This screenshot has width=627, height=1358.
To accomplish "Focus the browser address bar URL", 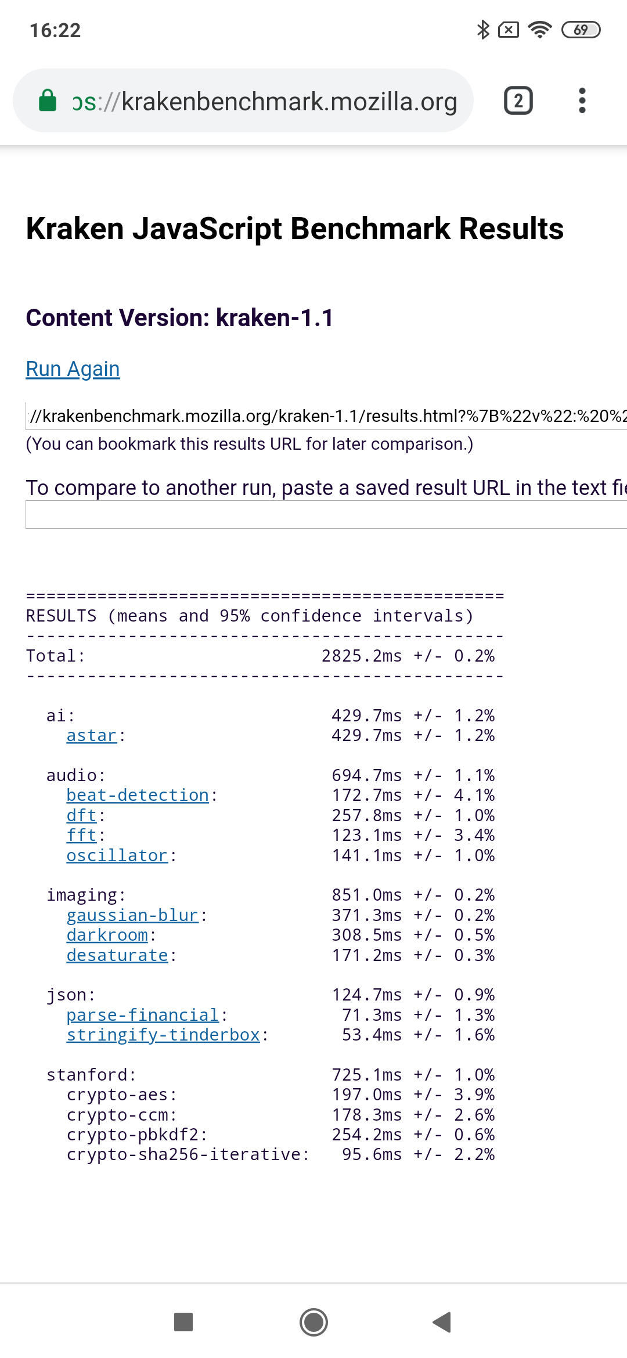I will [265, 101].
